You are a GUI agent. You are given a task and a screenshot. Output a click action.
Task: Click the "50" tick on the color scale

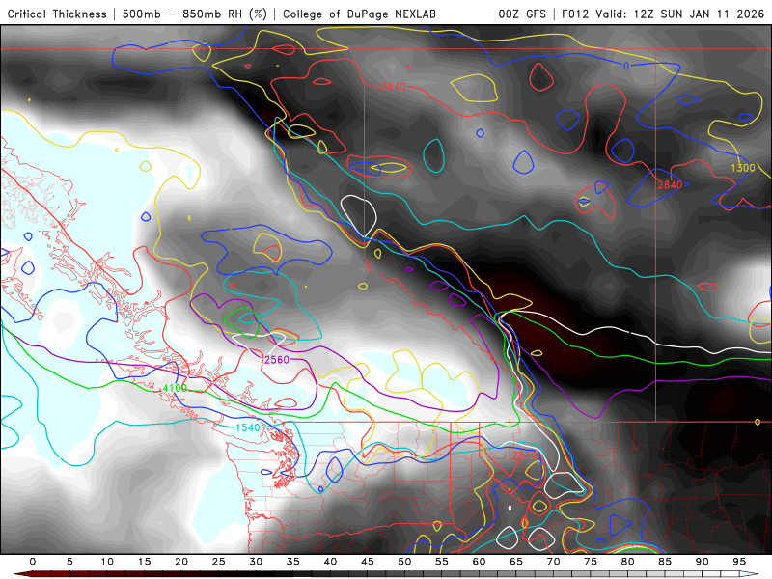pos(404,562)
